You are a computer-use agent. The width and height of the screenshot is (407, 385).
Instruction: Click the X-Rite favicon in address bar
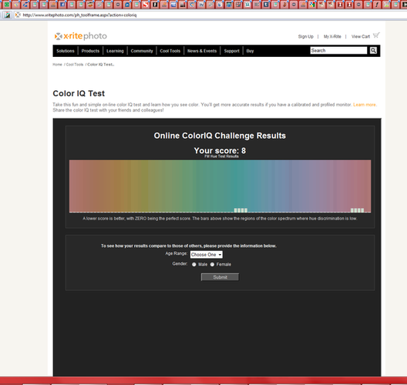pyautogui.click(x=18, y=15)
